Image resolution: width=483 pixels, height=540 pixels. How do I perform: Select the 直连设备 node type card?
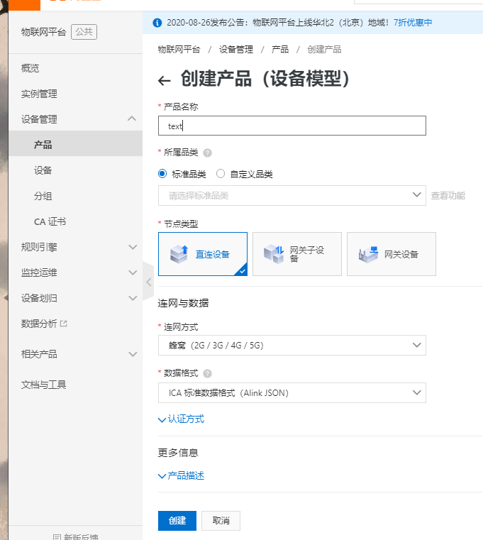[203, 254]
